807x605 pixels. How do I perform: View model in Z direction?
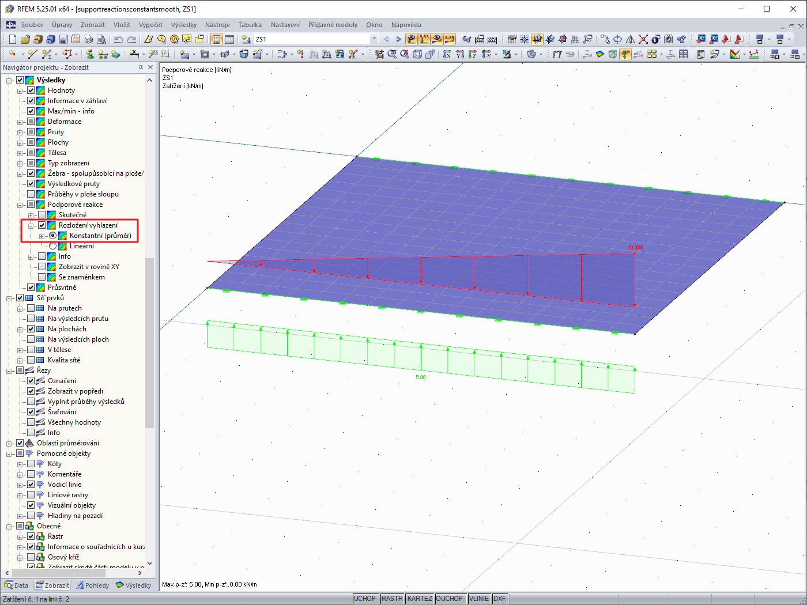473,54
